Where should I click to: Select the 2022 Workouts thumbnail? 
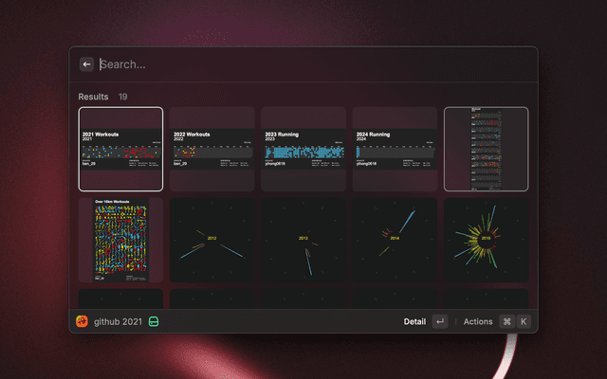212,149
